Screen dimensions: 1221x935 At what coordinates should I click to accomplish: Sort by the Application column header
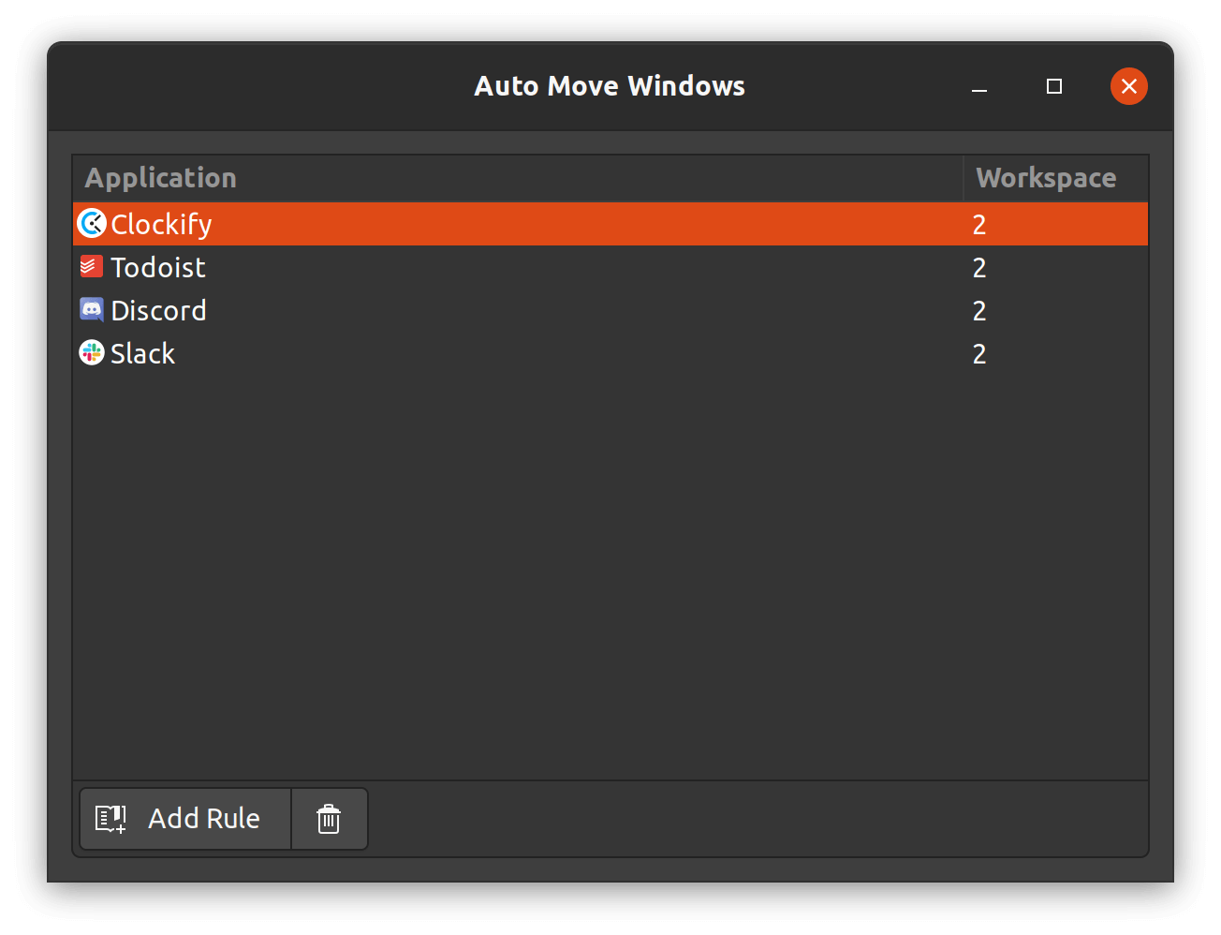(161, 178)
